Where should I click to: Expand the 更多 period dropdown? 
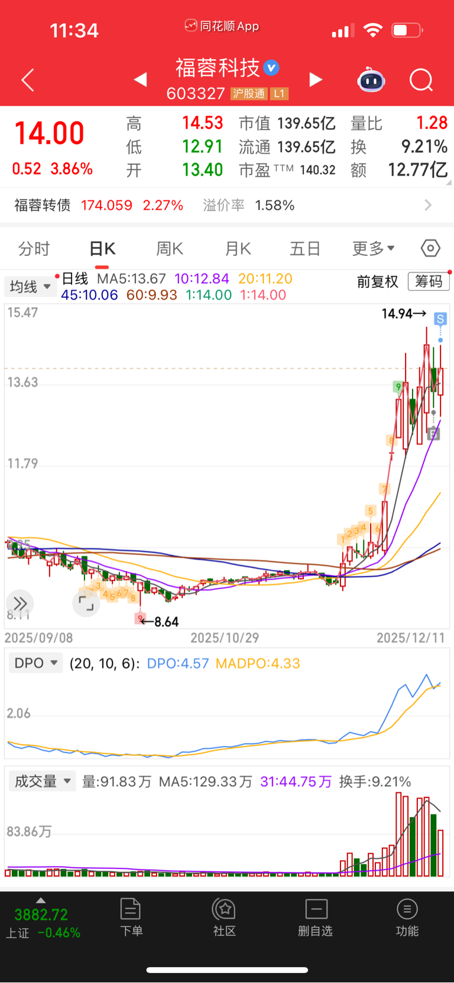pyautogui.click(x=374, y=249)
